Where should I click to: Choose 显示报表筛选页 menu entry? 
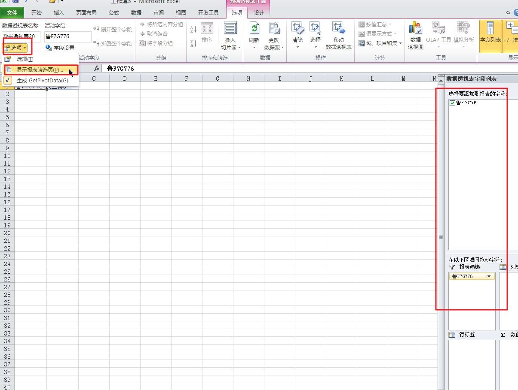[41, 70]
